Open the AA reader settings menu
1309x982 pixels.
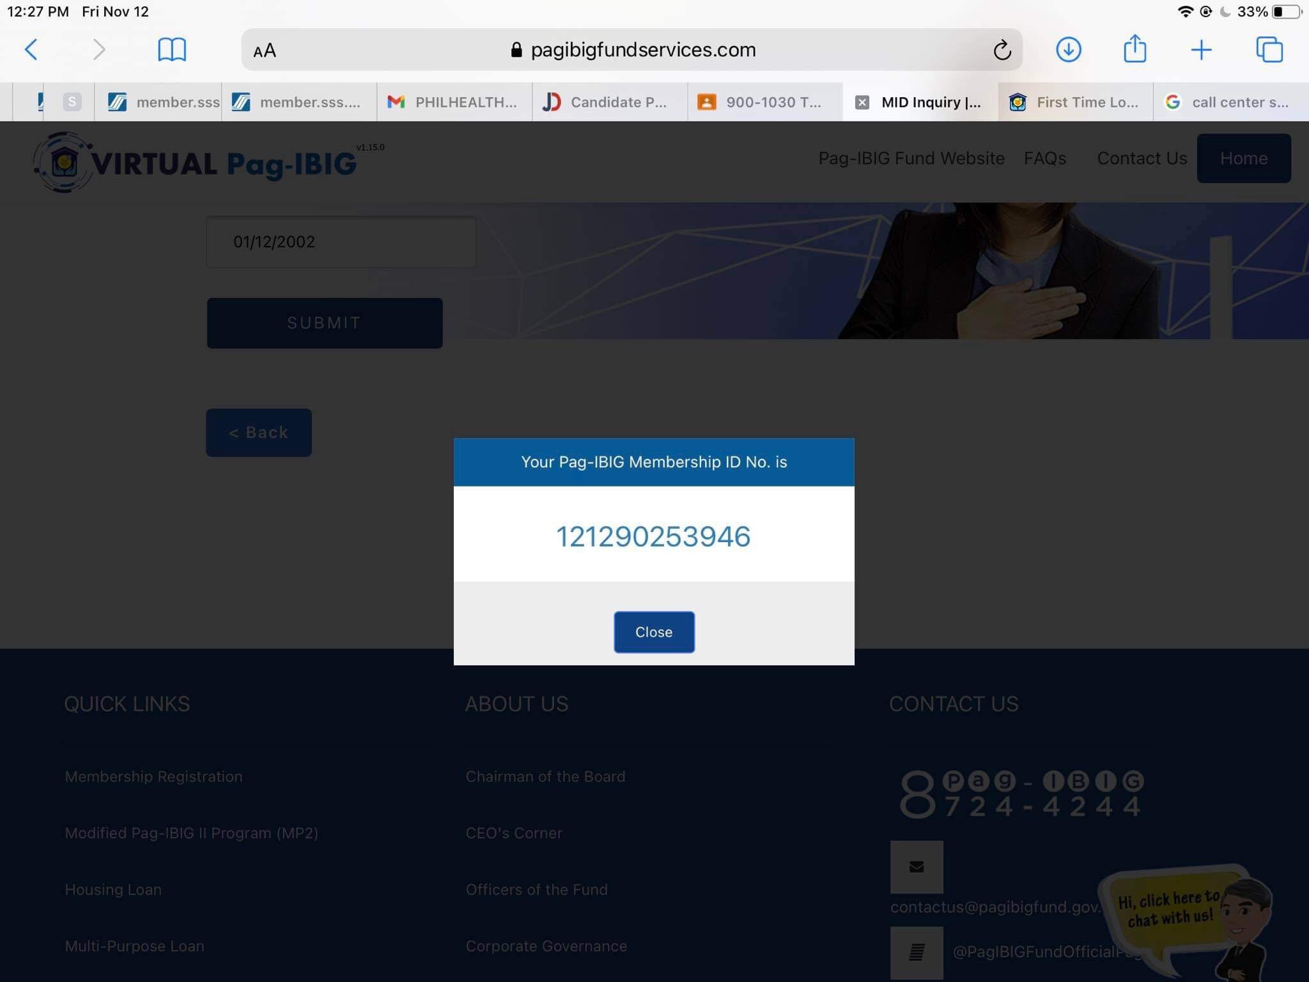(x=265, y=51)
